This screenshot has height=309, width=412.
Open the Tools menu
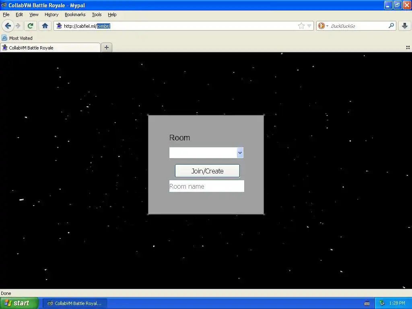97,14
